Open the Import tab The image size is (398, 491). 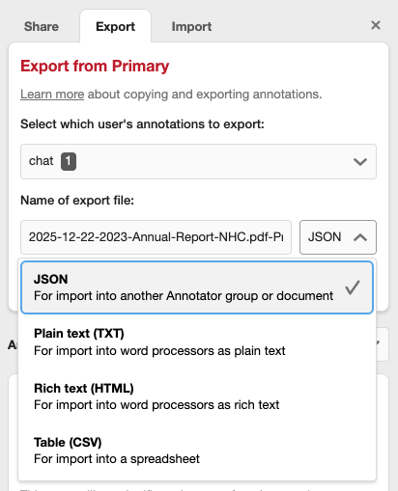[191, 27]
